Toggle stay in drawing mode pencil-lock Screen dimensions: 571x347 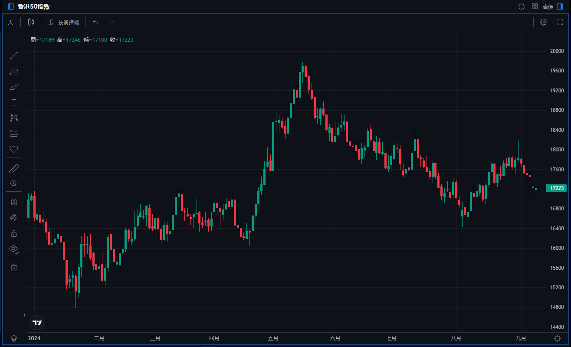(x=14, y=218)
